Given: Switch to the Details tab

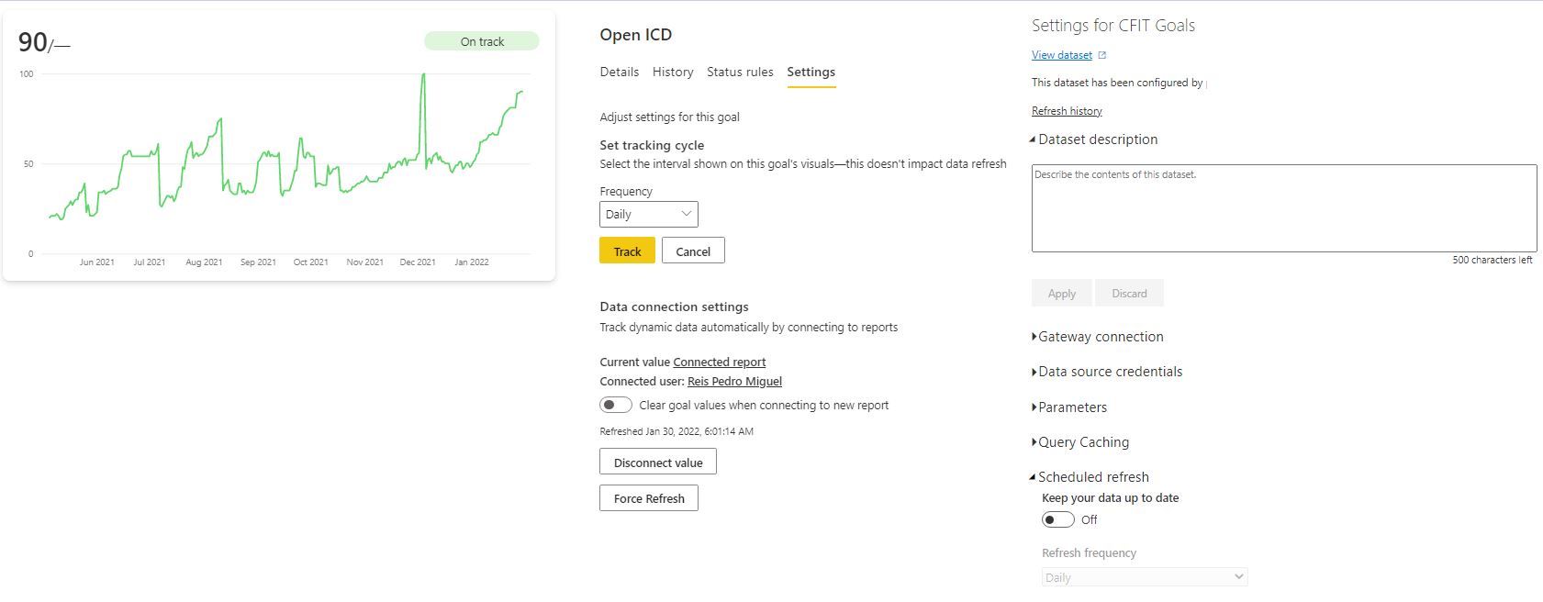Looking at the screenshot, I should tap(620, 72).
